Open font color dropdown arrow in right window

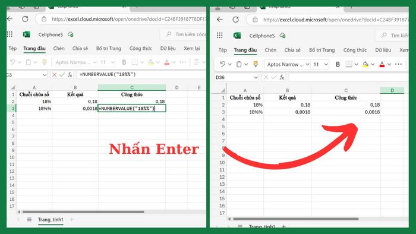pyautogui.click(x=389, y=64)
